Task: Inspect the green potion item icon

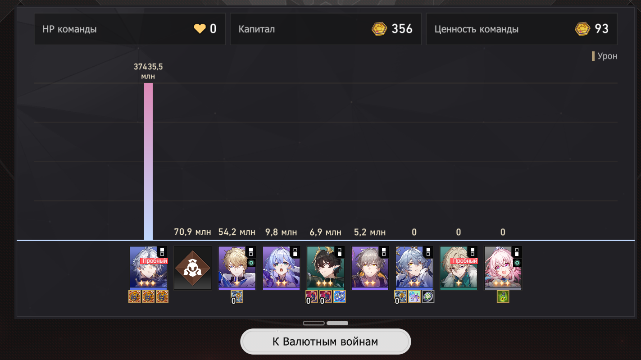Action: (x=503, y=296)
